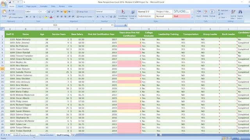Decrease the font size with Shrink Font
This screenshot has height=140, width=250.
pyautogui.click(x=52, y=12)
